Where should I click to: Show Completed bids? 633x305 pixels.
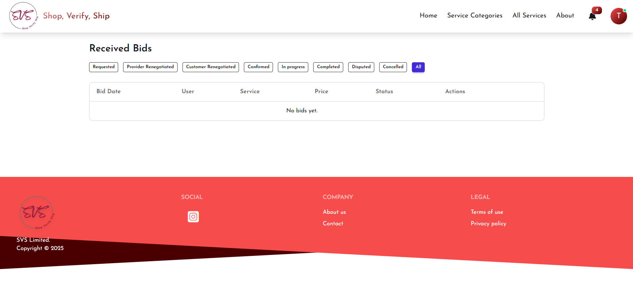point(328,67)
